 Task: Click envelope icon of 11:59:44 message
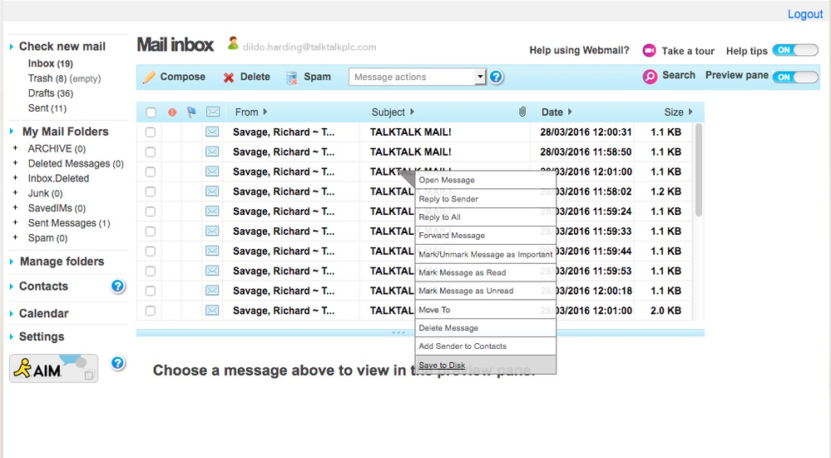[x=212, y=251]
